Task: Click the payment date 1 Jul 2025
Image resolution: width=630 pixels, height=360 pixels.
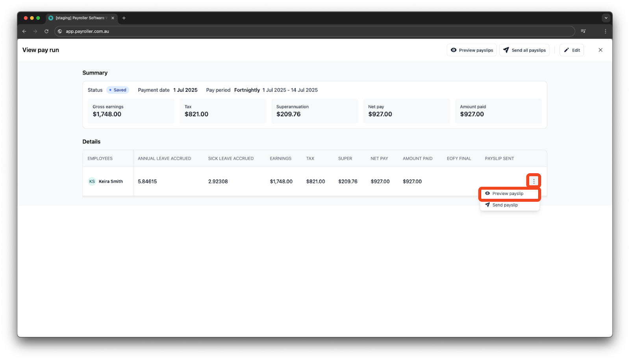Action: [x=185, y=90]
